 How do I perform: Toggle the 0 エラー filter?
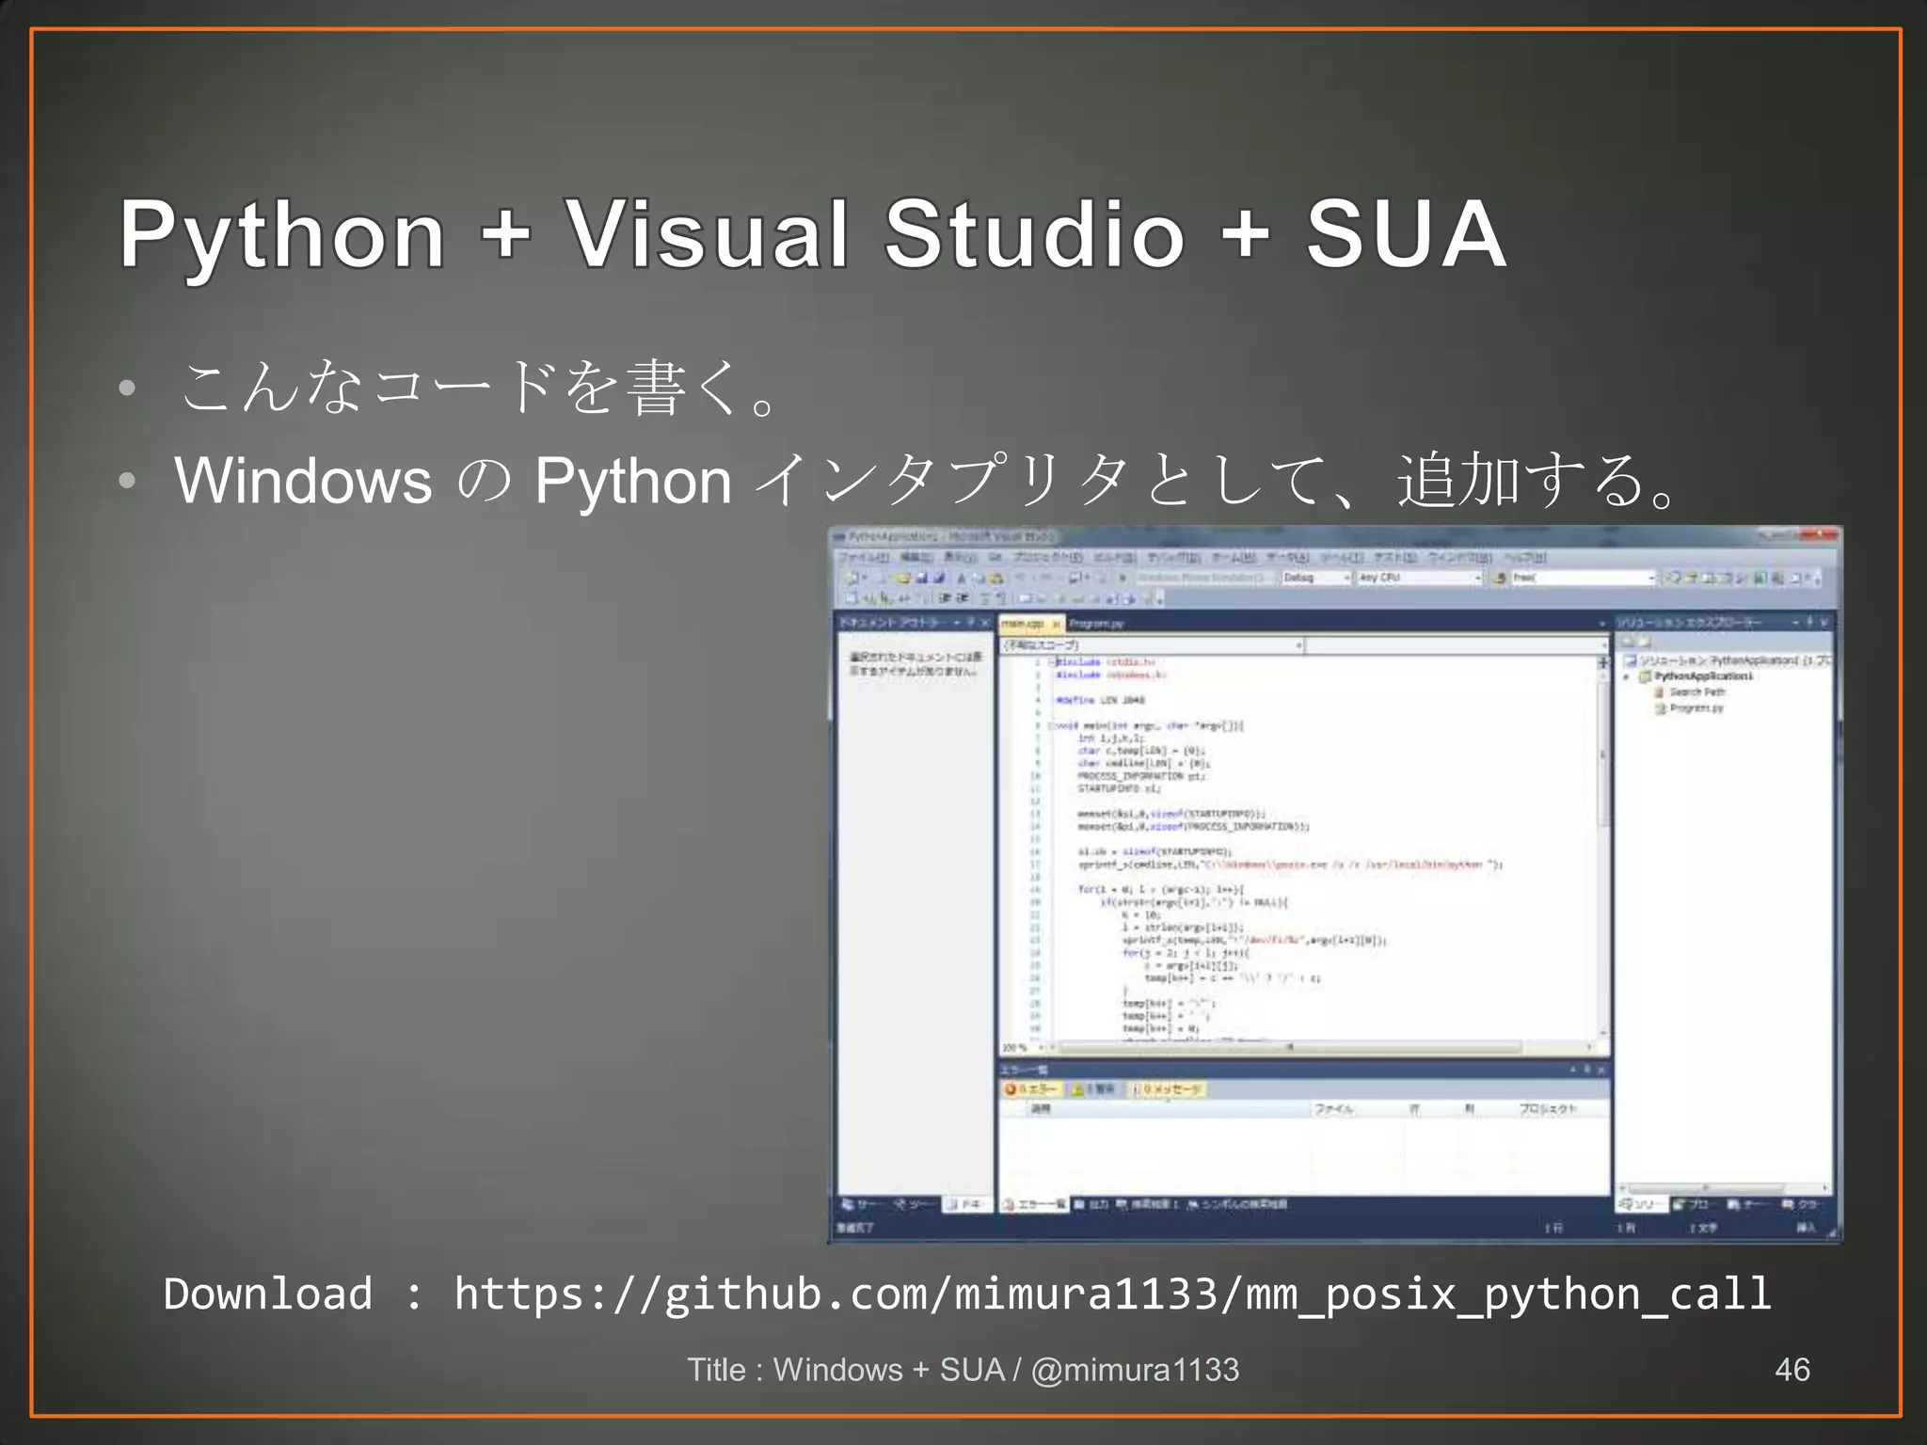1031,1088
